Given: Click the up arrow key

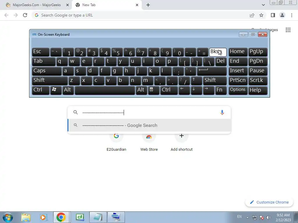Looking at the screenshot, I should 196,81.
